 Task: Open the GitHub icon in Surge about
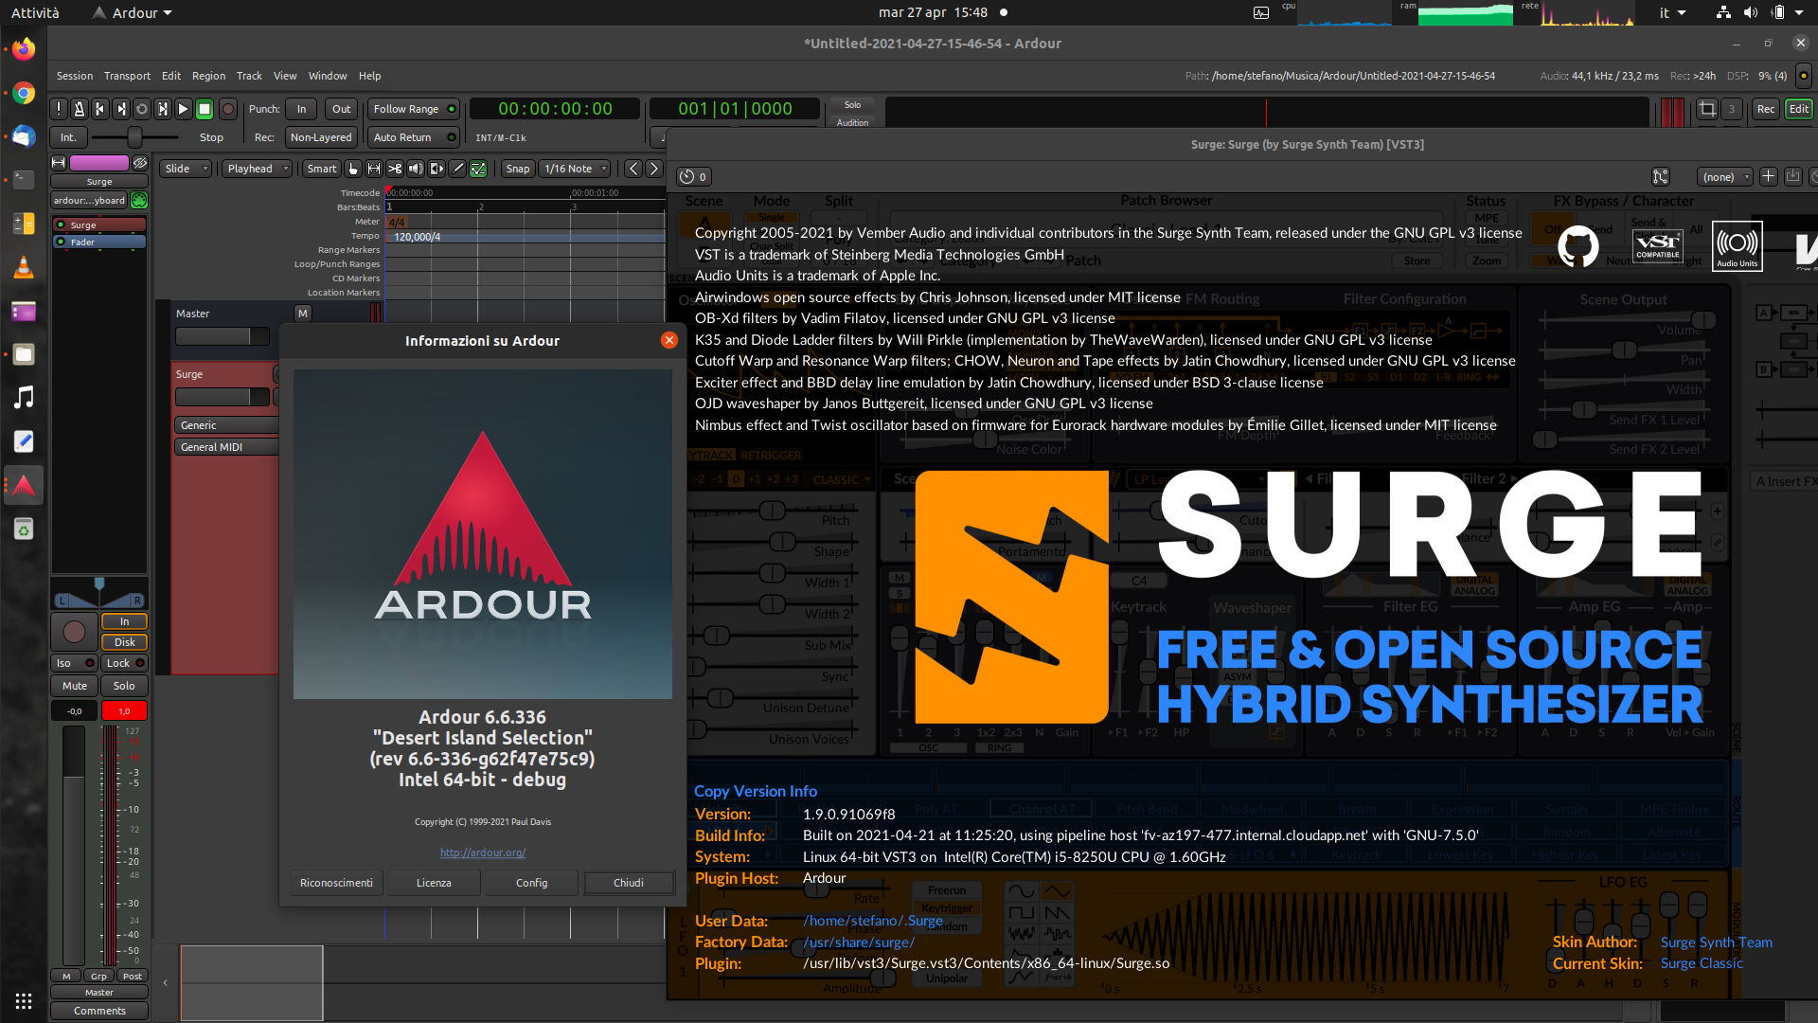(1577, 246)
